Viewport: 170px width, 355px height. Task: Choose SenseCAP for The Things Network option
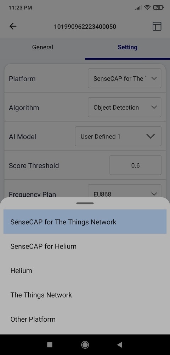click(x=85, y=222)
